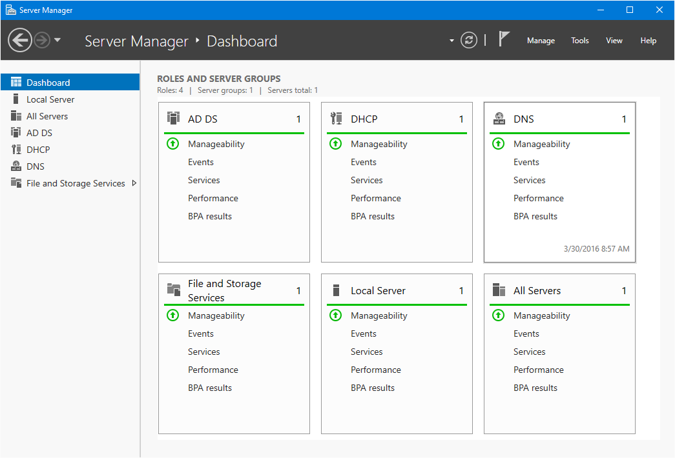
Task: Open Services on the DNS tile
Action: [529, 180]
